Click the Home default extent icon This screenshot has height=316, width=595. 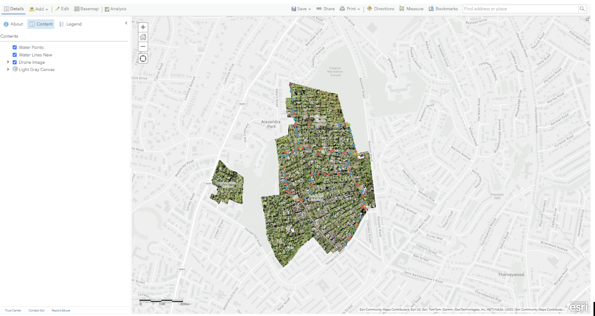143,37
